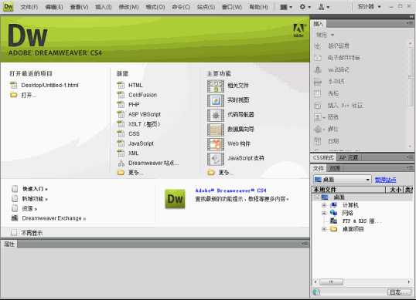
Task: Click the Date (日期) insert icon
Action: tap(318, 141)
